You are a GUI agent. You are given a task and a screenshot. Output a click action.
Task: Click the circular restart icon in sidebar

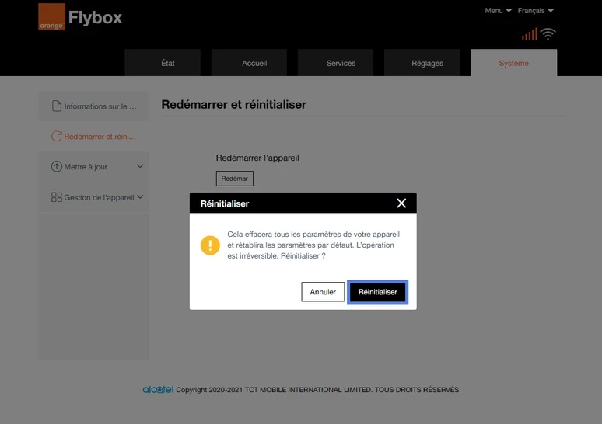(57, 136)
